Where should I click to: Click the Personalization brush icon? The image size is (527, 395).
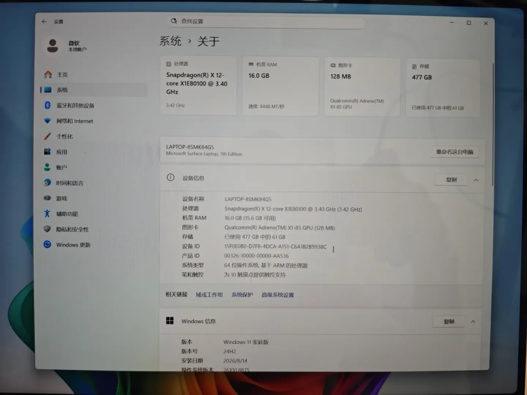47,136
